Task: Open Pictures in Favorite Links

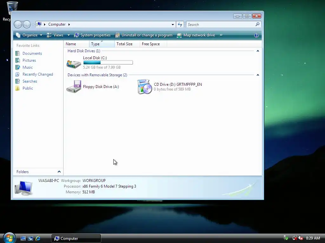Action: coord(29,60)
